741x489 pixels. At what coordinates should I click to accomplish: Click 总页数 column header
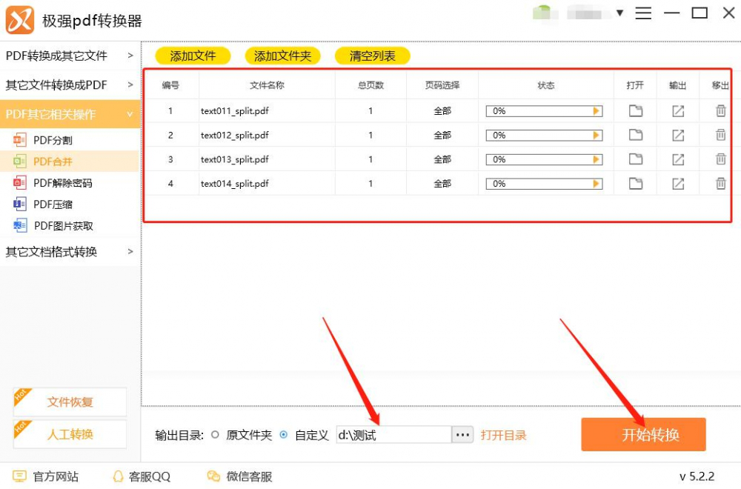point(371,85)
